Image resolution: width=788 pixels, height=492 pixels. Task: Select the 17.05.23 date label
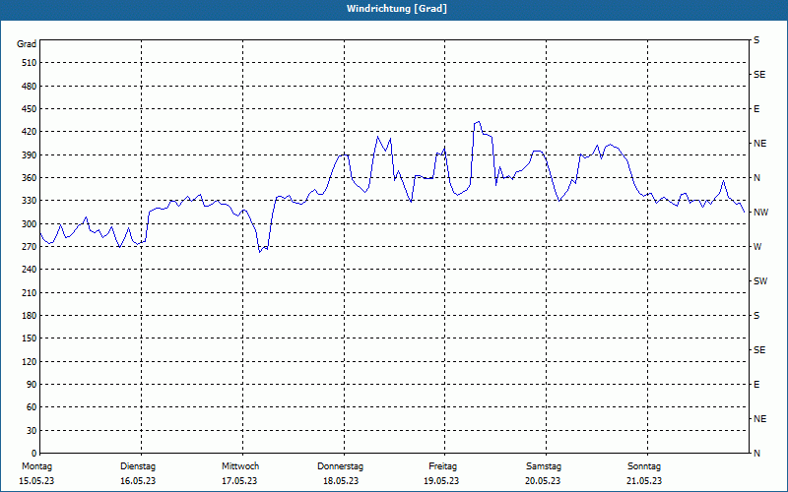coord(239,481)
